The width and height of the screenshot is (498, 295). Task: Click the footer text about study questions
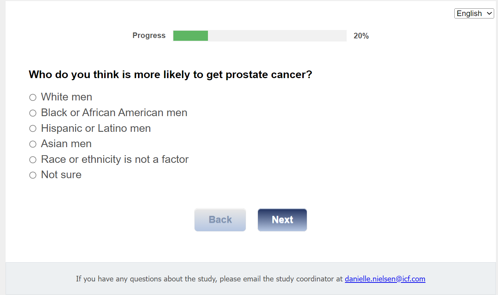(x=209, y=279)
